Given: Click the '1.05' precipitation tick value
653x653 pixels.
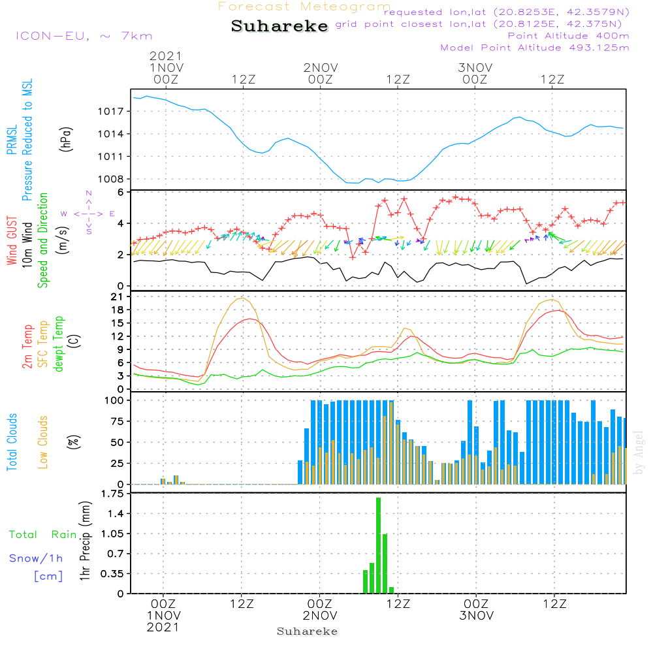Looking at the screenshot, I should (112, 534).
